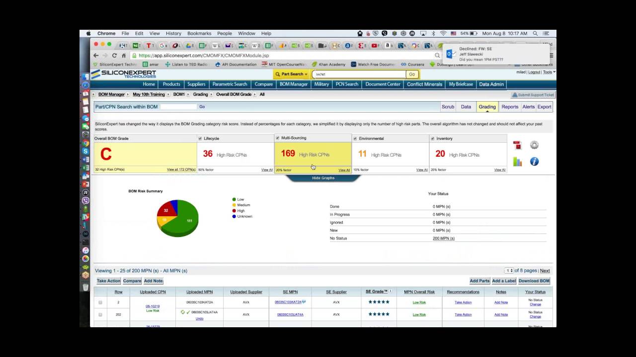Switch to the Reports tab
The image size is (636, 357).
coord(510,107)
